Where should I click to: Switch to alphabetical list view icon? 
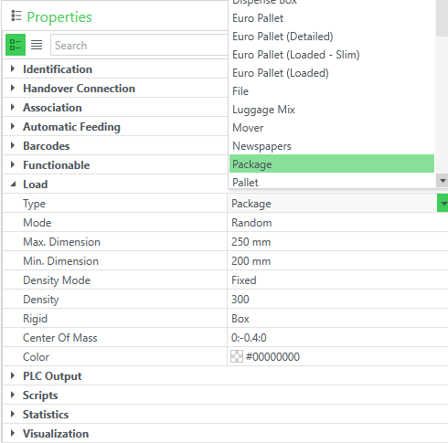pyautogui.click(x=37, y=45)
